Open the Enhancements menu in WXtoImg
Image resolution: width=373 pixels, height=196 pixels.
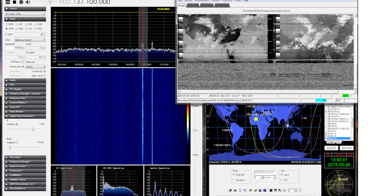pyautogui.click(x=202, y=1)
